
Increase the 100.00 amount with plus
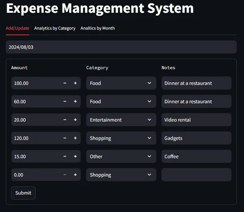75,83
